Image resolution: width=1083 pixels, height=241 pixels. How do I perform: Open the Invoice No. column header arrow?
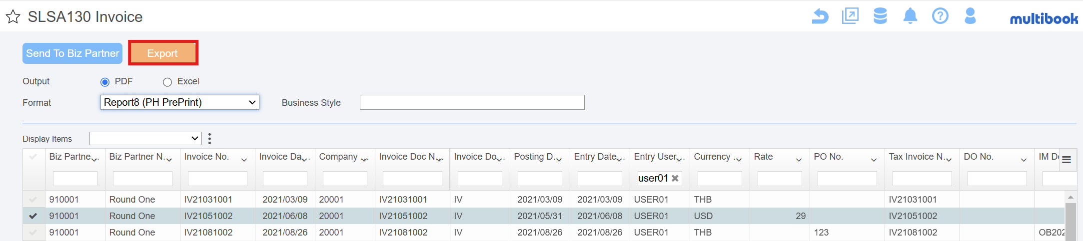(244, 160)
